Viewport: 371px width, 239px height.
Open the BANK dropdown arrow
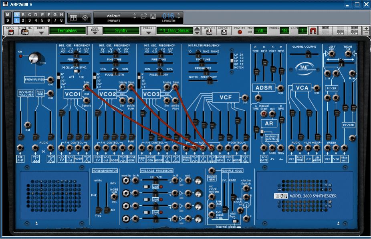click(41, 33)
